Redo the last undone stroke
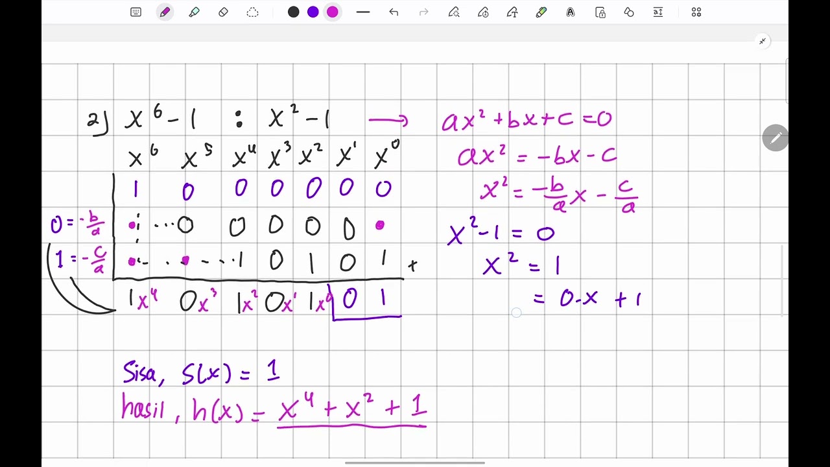 point(423,12)
